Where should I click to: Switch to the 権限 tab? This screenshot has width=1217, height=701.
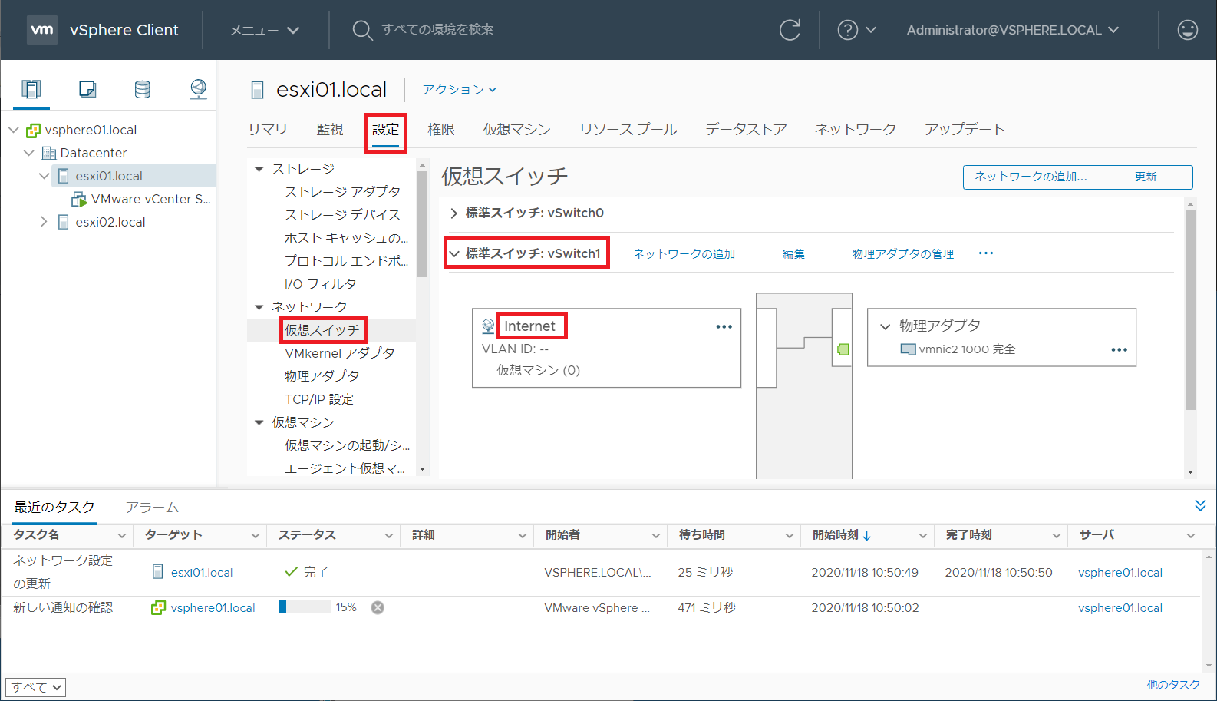coord(441,129)
